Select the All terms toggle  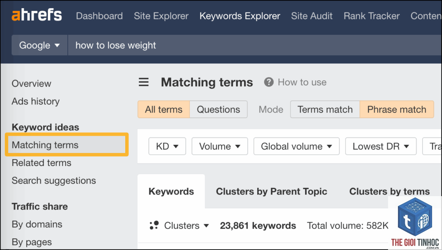point(164,109)
